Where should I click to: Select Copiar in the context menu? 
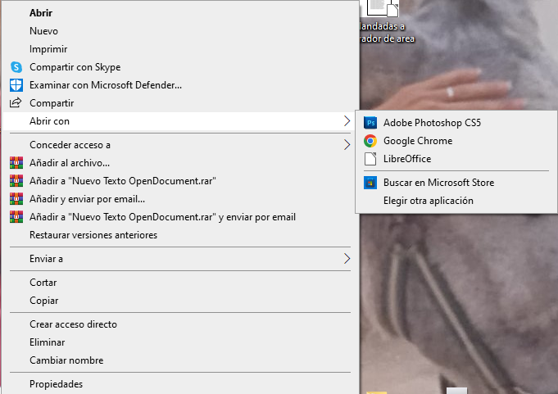[x=181, y=301]
